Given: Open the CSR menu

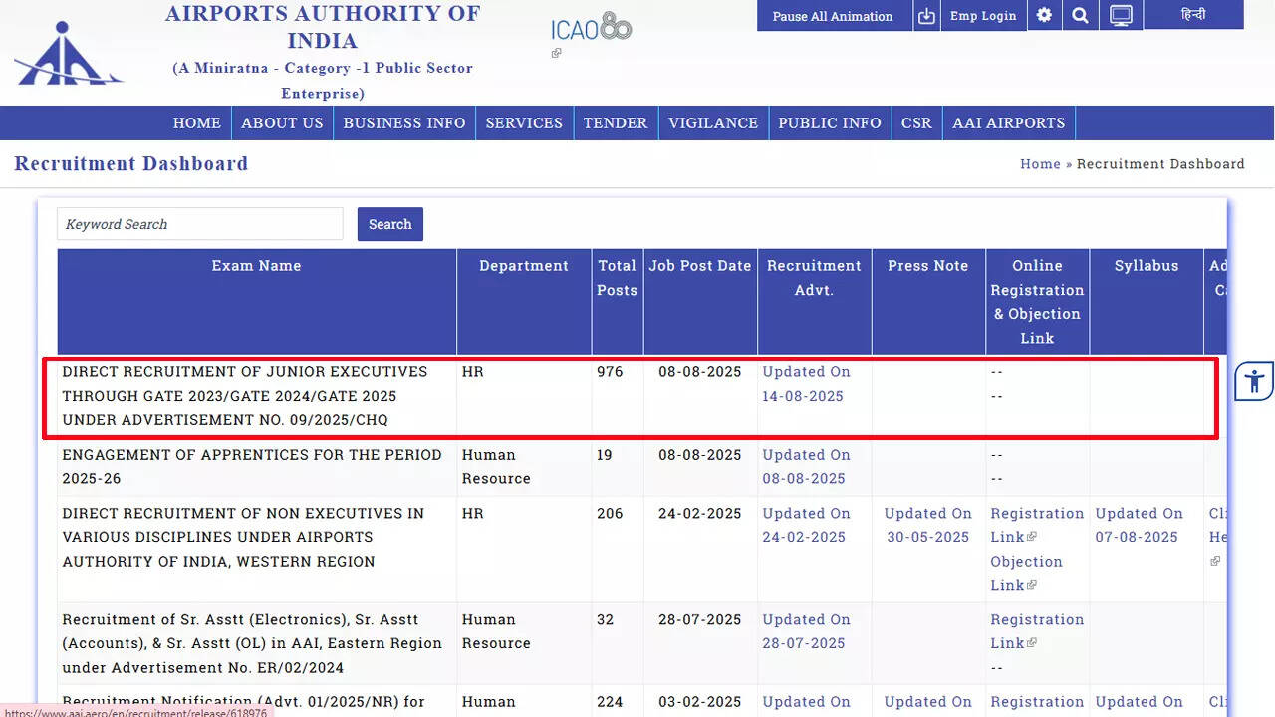Looking at the screenshot, I should coord(916,123).
